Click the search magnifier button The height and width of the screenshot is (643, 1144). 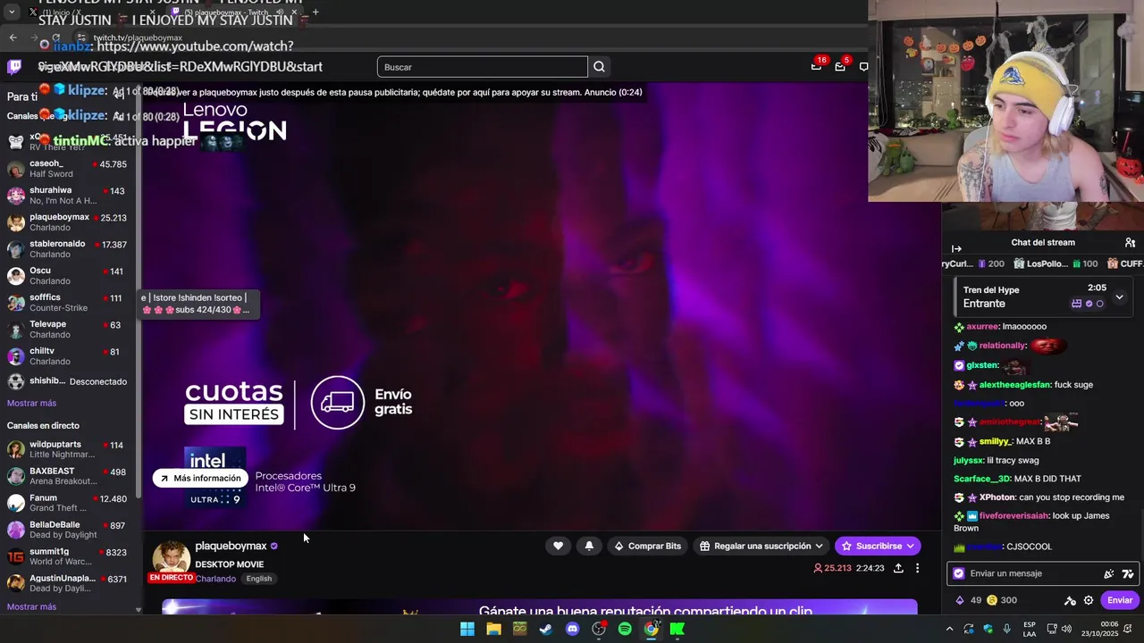(599, 67)
